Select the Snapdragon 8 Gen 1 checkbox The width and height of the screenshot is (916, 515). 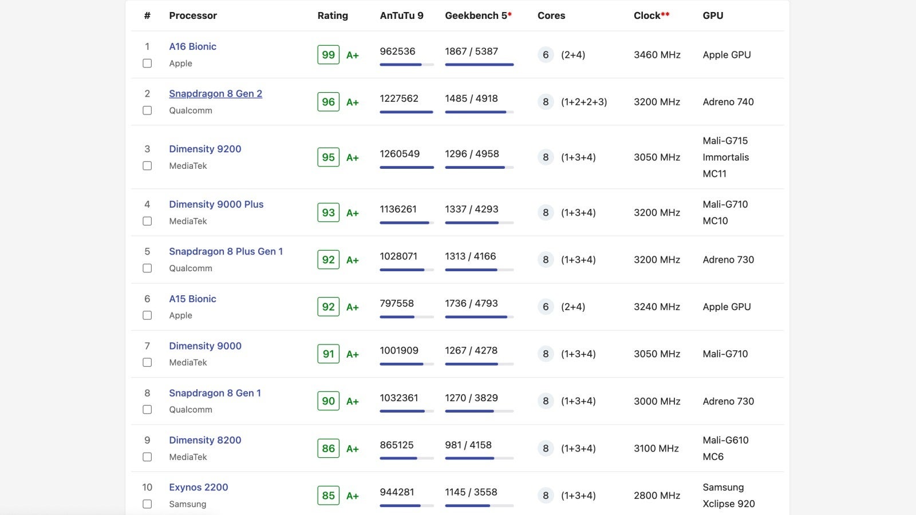[147, 410]
